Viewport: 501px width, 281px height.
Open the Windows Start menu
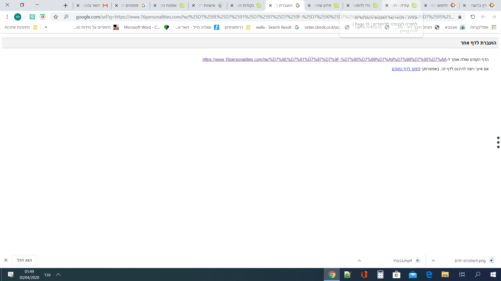click(493, 274)
